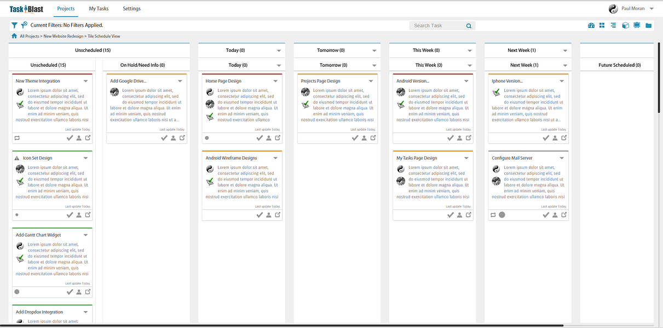This screenshot has height=328, width=663.
Task: Open Configure Mail Server card menu arrow
Action: click(x=562, y=158)
